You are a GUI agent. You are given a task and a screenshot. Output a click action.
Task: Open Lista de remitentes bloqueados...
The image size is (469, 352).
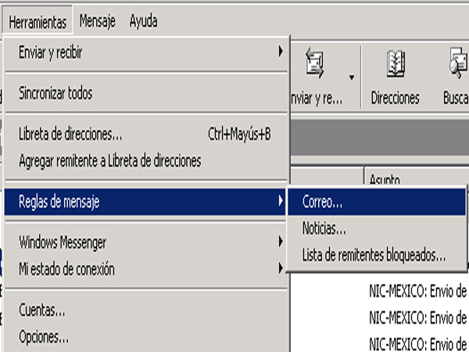[377, 255]
